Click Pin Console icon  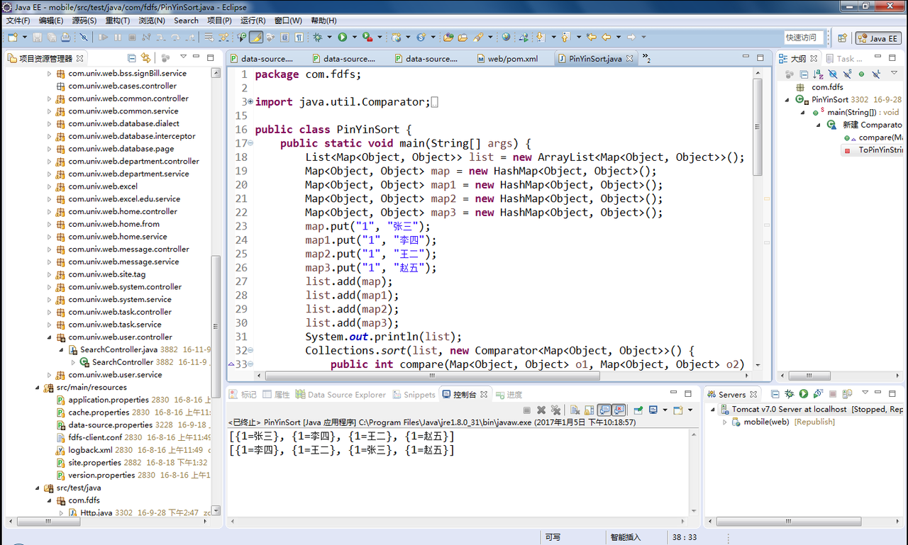638,410
